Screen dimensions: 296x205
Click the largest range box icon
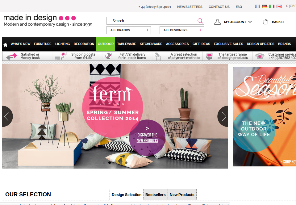tap(209, 56)
